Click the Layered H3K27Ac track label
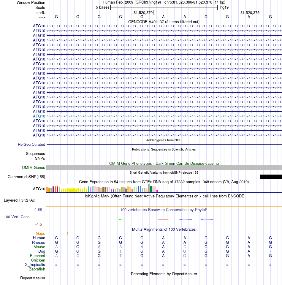The image size is (282, 285). click(x=19, y=200)
